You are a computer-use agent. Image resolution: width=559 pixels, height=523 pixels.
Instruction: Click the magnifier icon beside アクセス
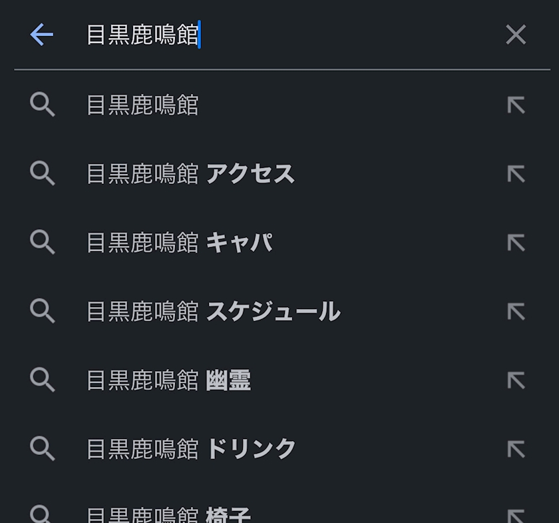[43, 174]
